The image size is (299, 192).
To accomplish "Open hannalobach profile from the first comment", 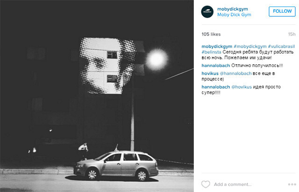I will tap(216, 66).
